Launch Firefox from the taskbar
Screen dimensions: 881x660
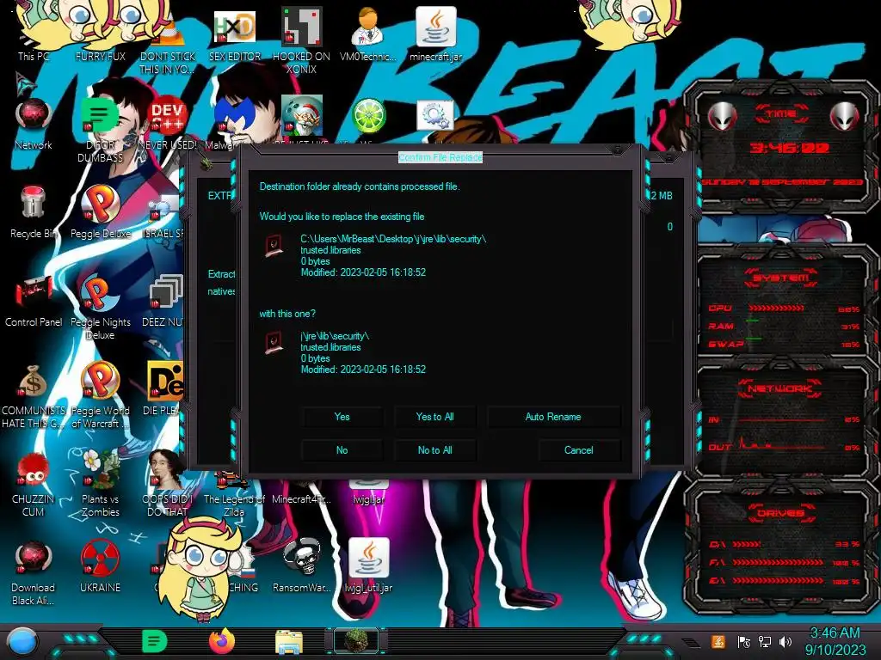click(222, 641)
